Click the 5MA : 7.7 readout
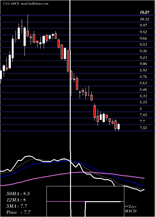The width and height of the screenshot is (155, 217). 17,206
